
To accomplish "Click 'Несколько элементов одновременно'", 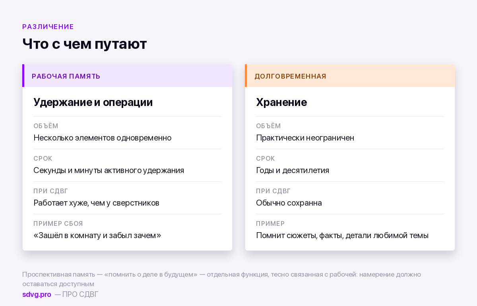I will point(103,138).
